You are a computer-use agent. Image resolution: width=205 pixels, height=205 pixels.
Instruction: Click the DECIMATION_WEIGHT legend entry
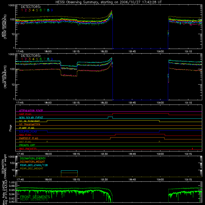tap(33, 162)
